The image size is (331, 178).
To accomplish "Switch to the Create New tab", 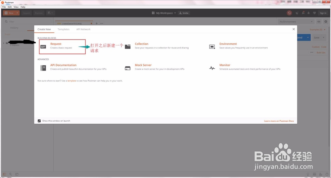I will coord(44,29).
